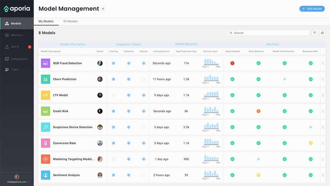330x186 pixels.
Task: Open the Models sidebar section
Action: (17, 23)
